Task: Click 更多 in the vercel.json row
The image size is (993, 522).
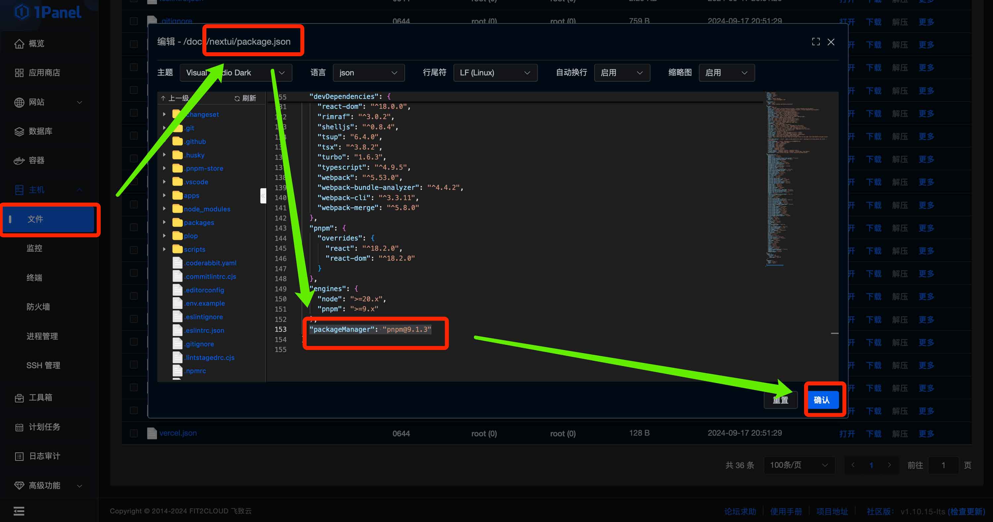Action: coord(926,434)
